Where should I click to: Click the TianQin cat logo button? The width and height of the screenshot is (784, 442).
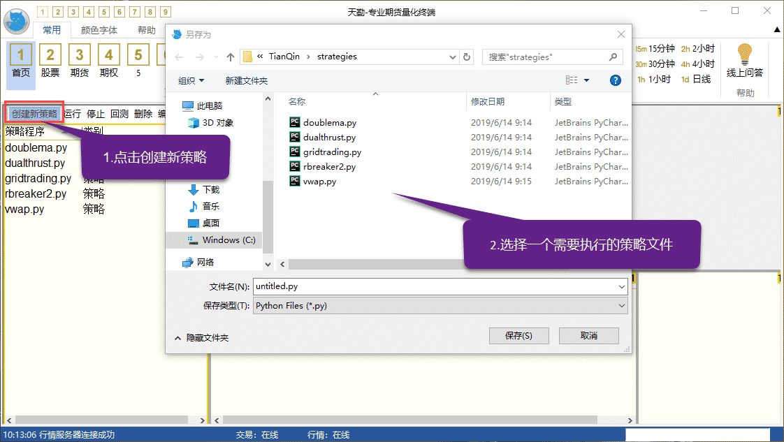(x=17, y=22)
